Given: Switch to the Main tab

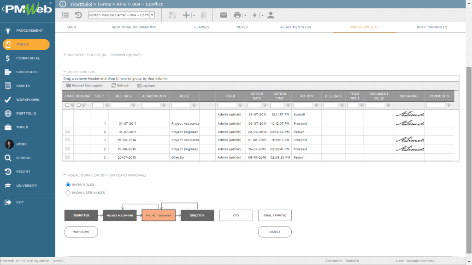Looking at the screenshot, I should tap(71, 27).
